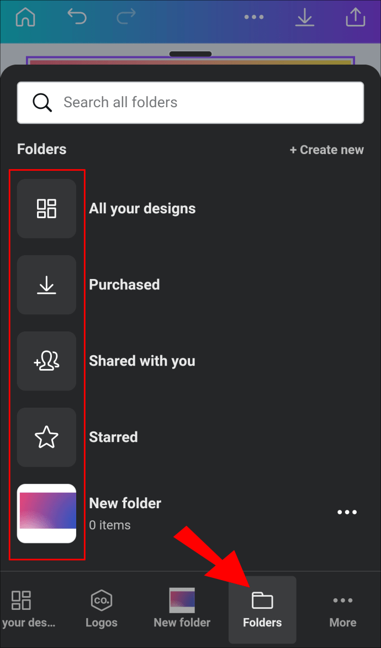The height and width of the screenshot is (648, 381).
Task: Open the Shared with you people icon
Action: click(46, 361)
